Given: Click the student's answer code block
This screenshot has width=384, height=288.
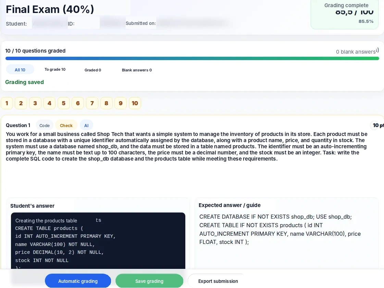Looking at the screenshot, I should coord(98,241).
